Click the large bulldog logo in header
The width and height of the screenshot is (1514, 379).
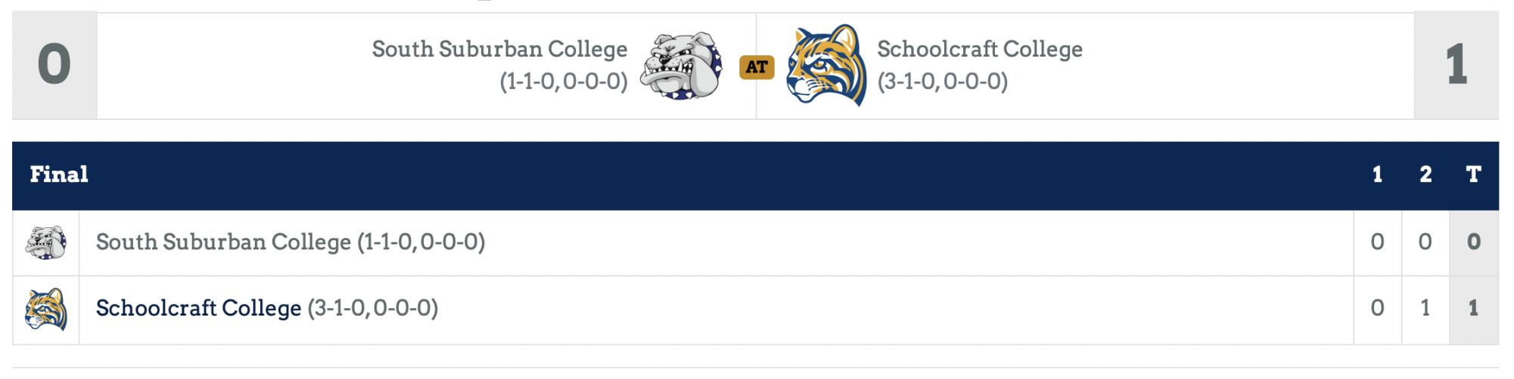point(682,66)
